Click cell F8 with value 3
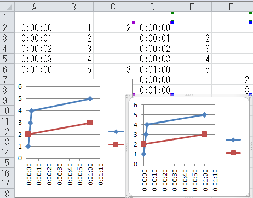This screenshot has height=198, width=253. tap(232, 90)
